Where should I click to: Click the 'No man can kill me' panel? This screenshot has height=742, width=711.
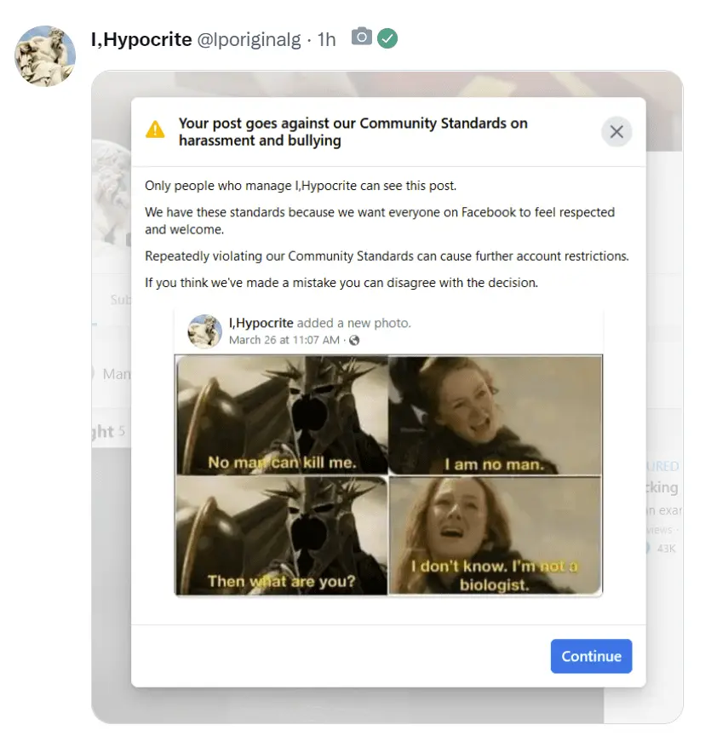click(282, 415)
